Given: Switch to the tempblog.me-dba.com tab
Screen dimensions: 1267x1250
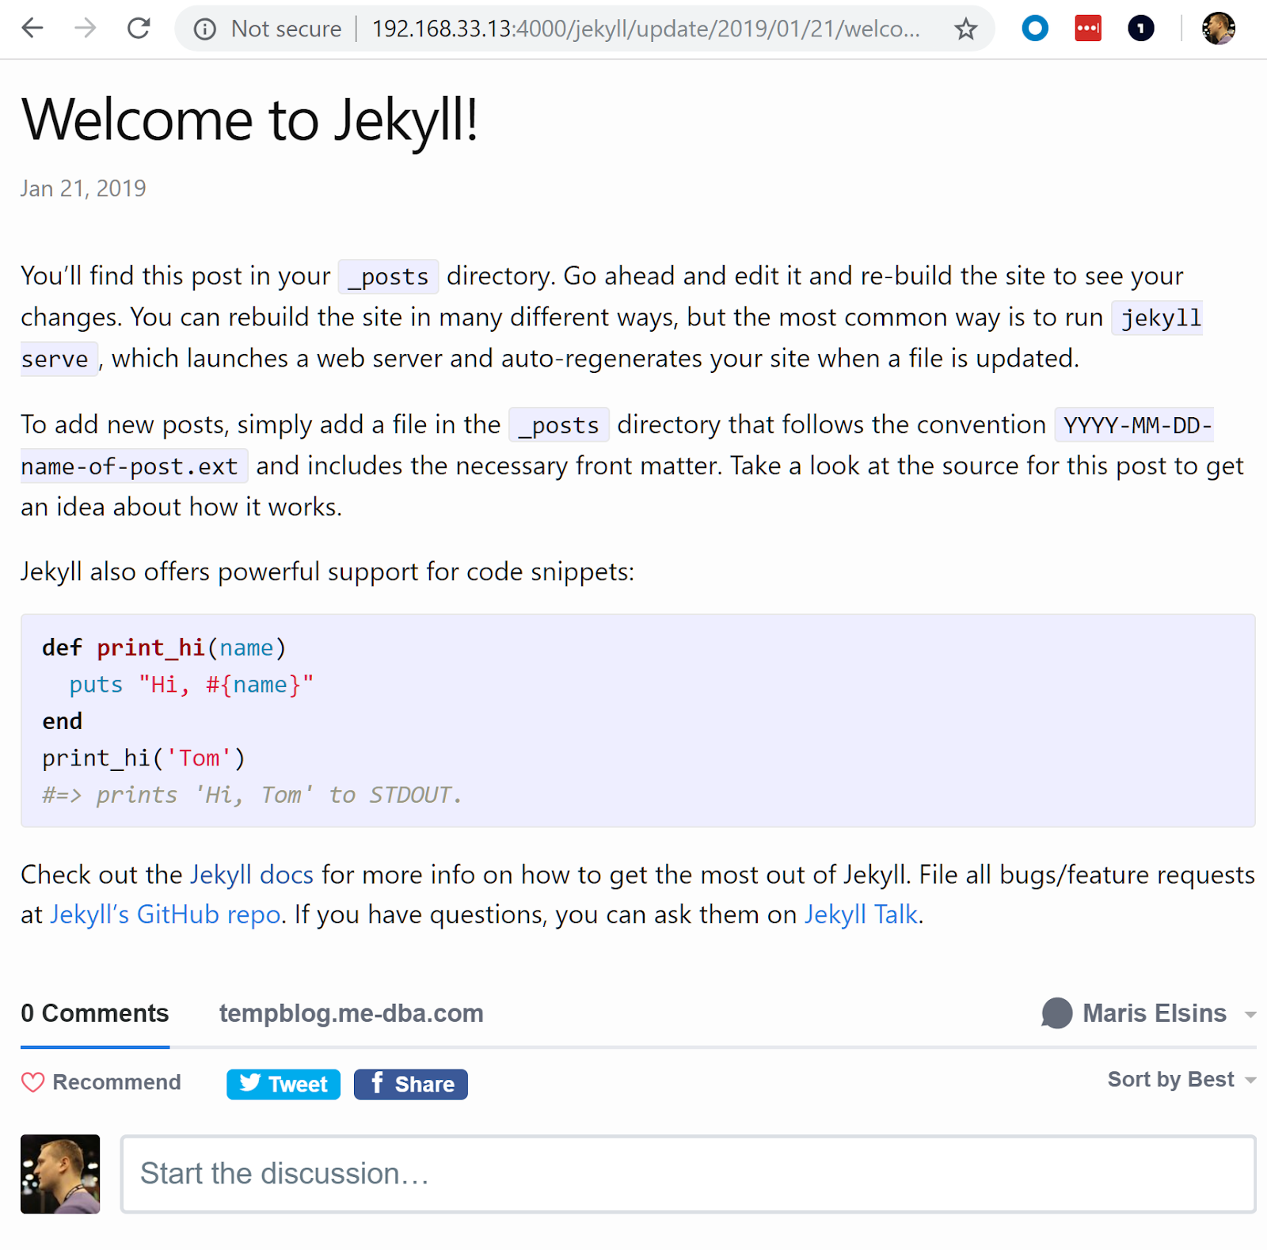Looking at the screenshot, I should [351, 1013].
